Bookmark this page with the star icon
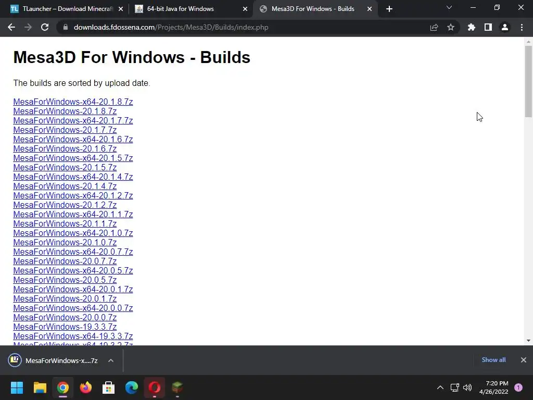The width and height of the screenshot is (533, 400). tap(451, 27)
